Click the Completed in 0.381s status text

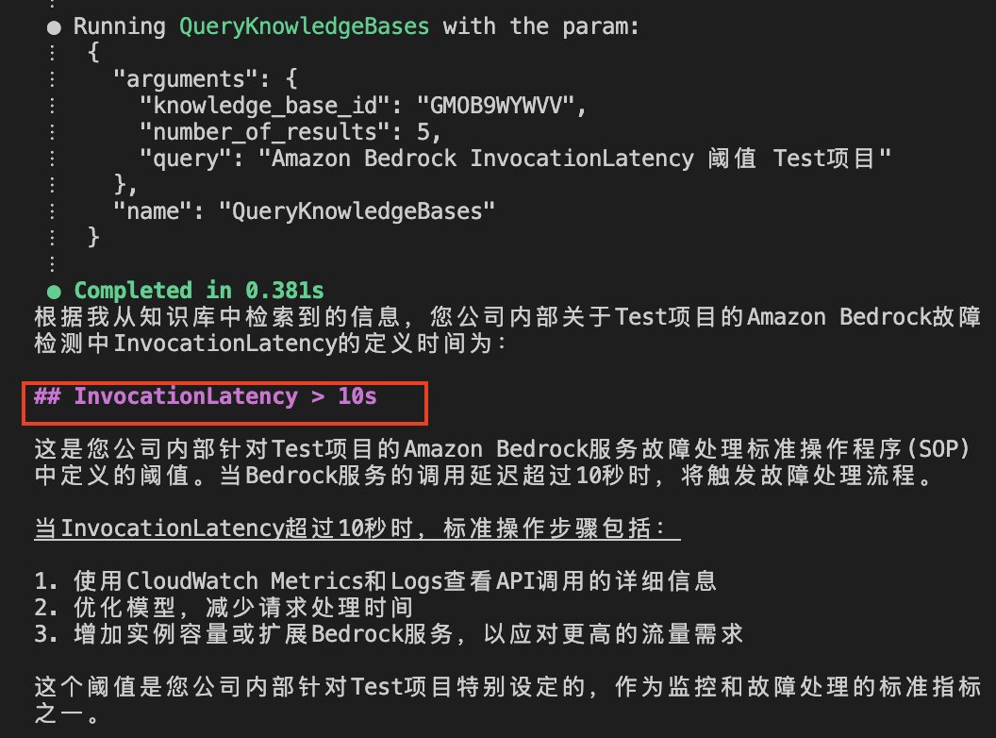199,291
